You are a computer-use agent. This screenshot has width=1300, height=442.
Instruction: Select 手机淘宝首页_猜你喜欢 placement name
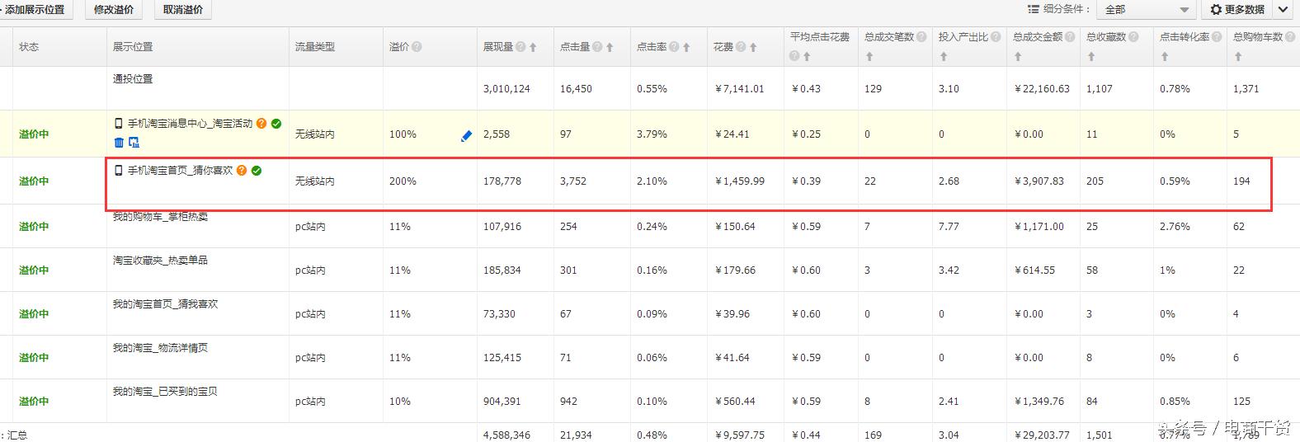pyautogui.click(x=180, y=171)
